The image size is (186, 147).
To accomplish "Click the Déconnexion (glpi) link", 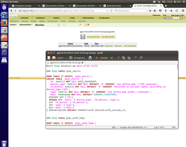I will pyautogui.click(x=178, y=15).
